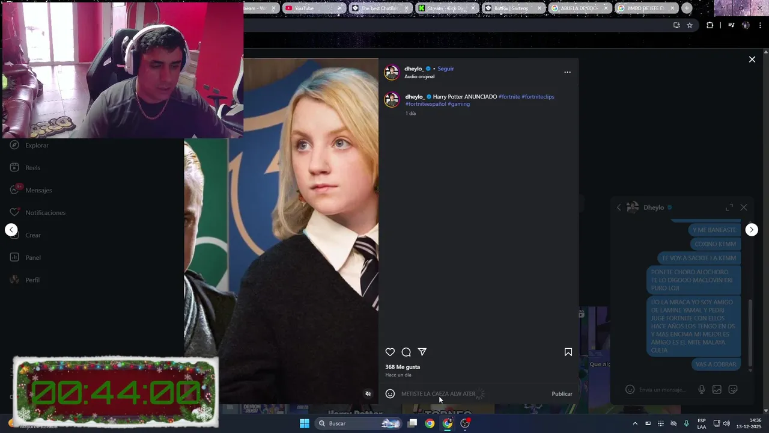Viewport: 769px width, 433px height.
Task: Click the Publicar button
Action: tap(562, 394)
